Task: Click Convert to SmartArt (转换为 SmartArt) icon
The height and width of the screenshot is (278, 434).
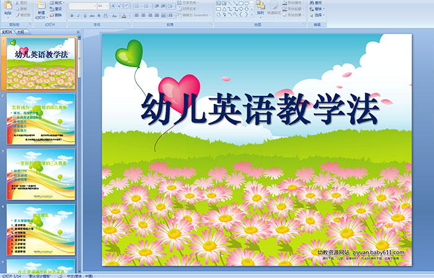Action: (179, 15)
